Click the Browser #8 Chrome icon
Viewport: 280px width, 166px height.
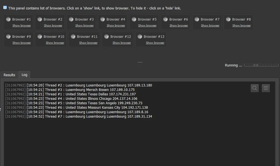click(228, 19)
